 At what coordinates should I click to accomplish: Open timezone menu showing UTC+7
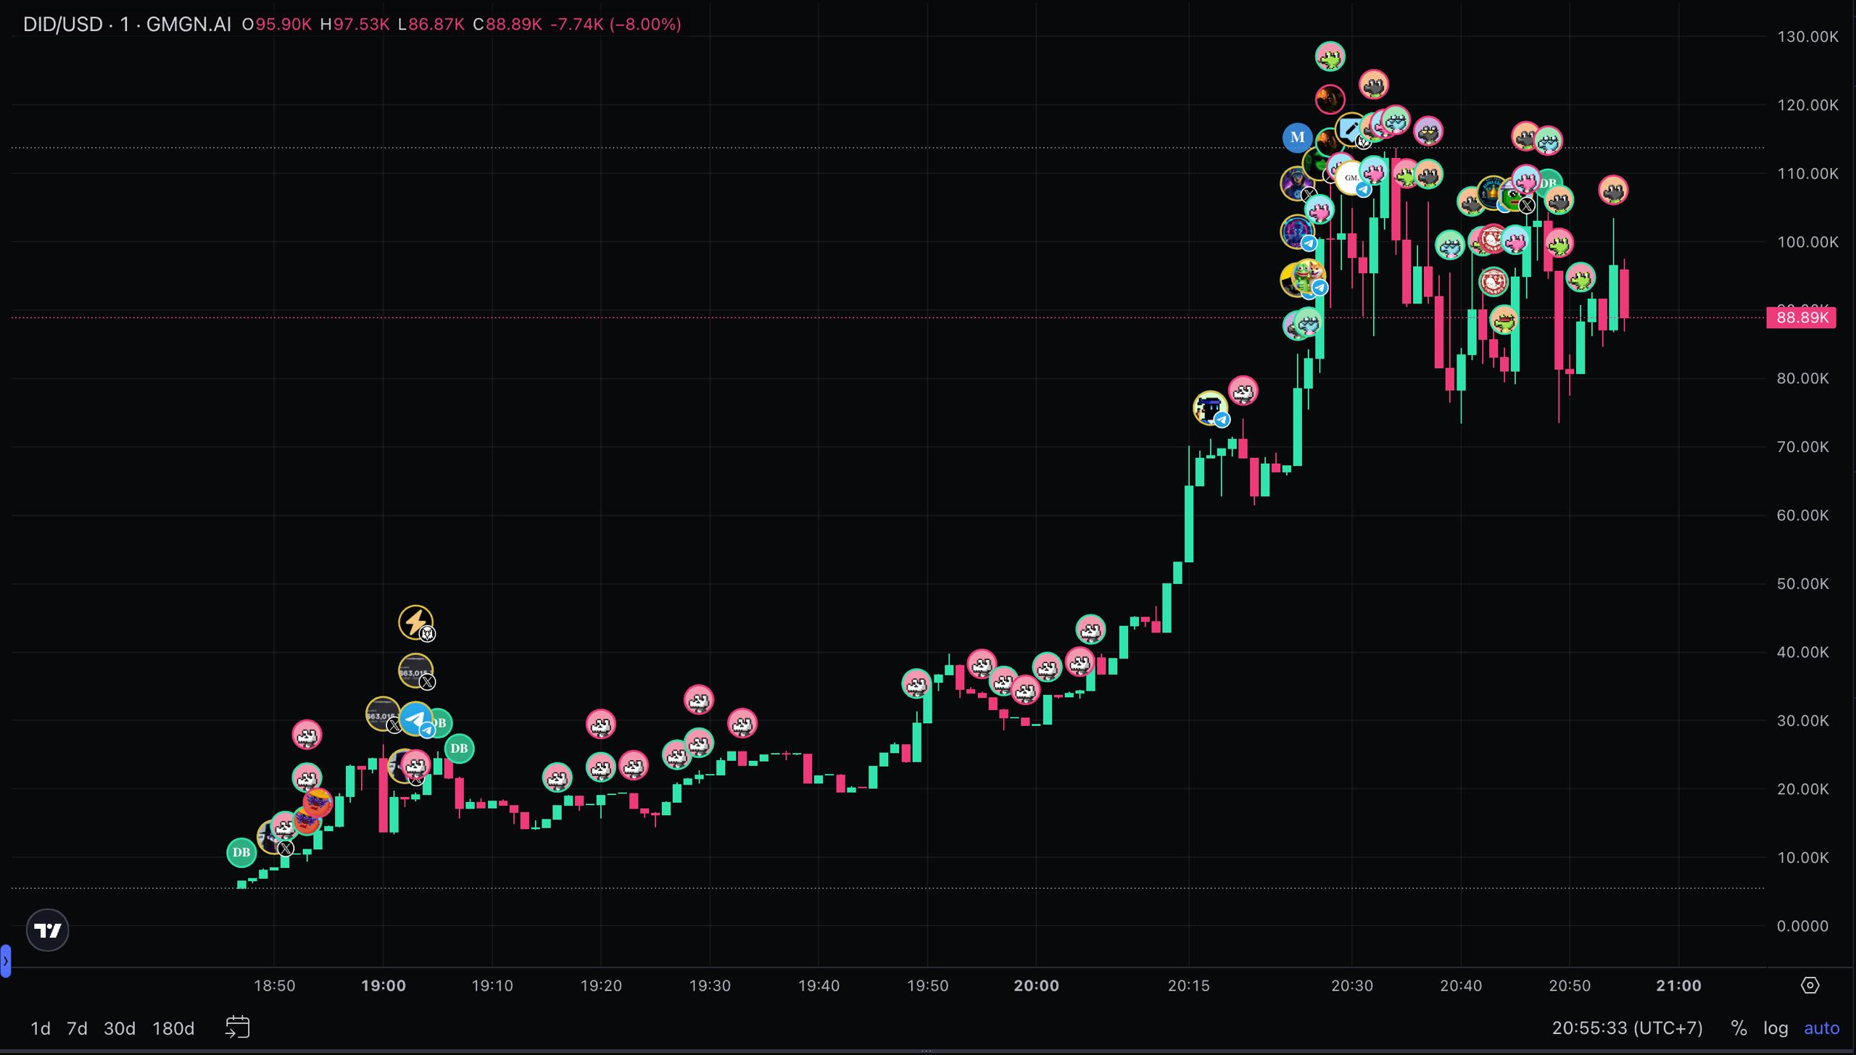(1627, 1027)
